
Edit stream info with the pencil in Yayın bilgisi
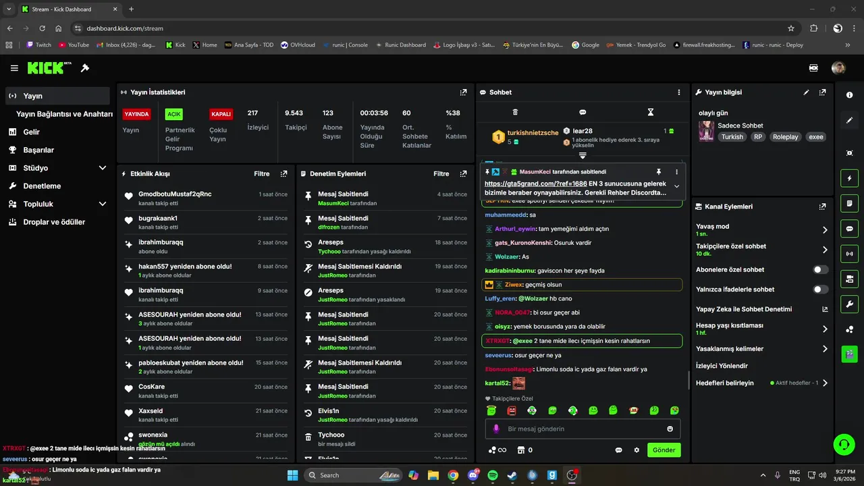coord(806,92)
